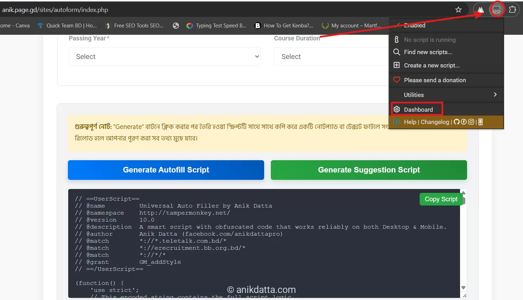Viewport: 523px width, 300px height.
Task: Open the Facebook icon in popup footer
Action: tap(464, 122)
